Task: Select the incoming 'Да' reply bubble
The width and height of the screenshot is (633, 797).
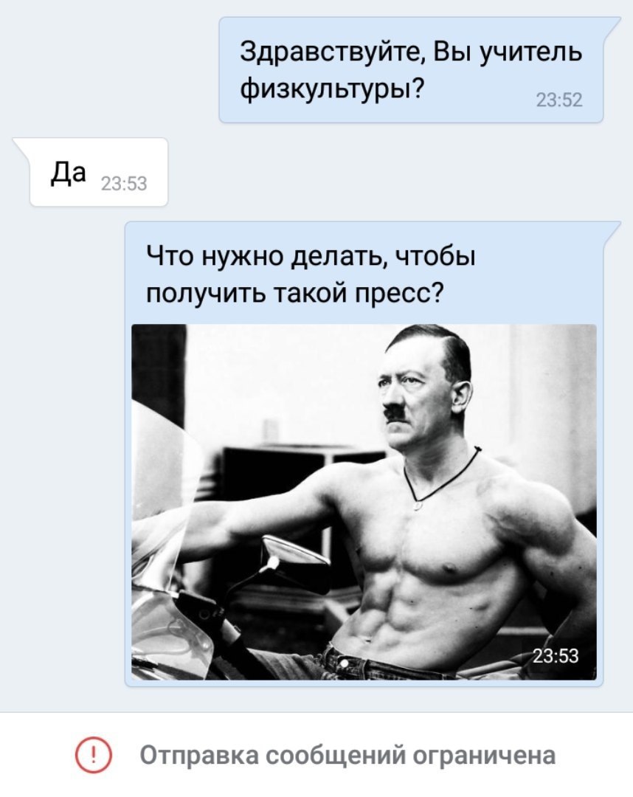Action: pyautogui.click(x=91, y=172)
